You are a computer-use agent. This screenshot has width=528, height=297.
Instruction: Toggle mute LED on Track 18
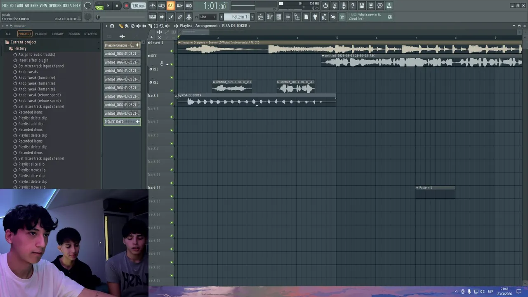(172, 275)
